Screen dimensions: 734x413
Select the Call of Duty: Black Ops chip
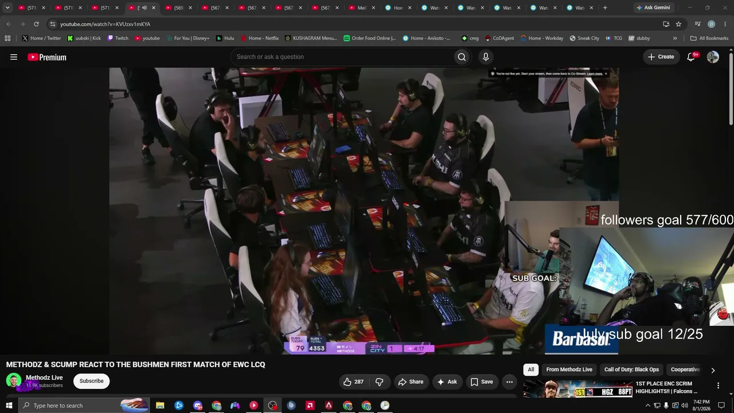click(631, 370)
